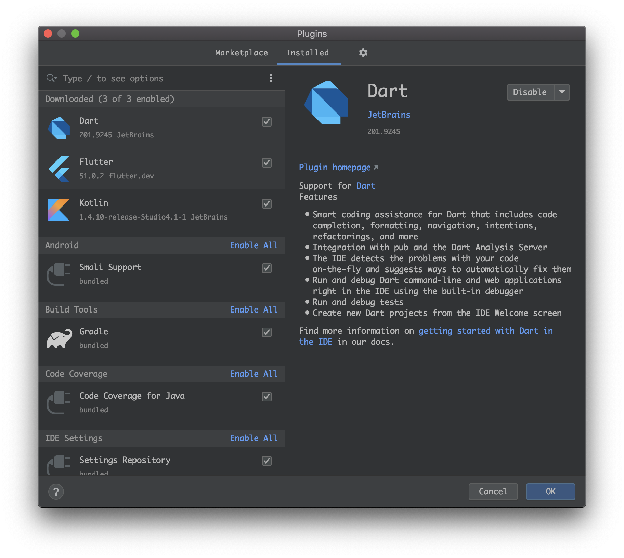This screenshot has height=558, width=624.
Task: Click the Dart plugin icon in the list
Action: click(x=59, y=128)
